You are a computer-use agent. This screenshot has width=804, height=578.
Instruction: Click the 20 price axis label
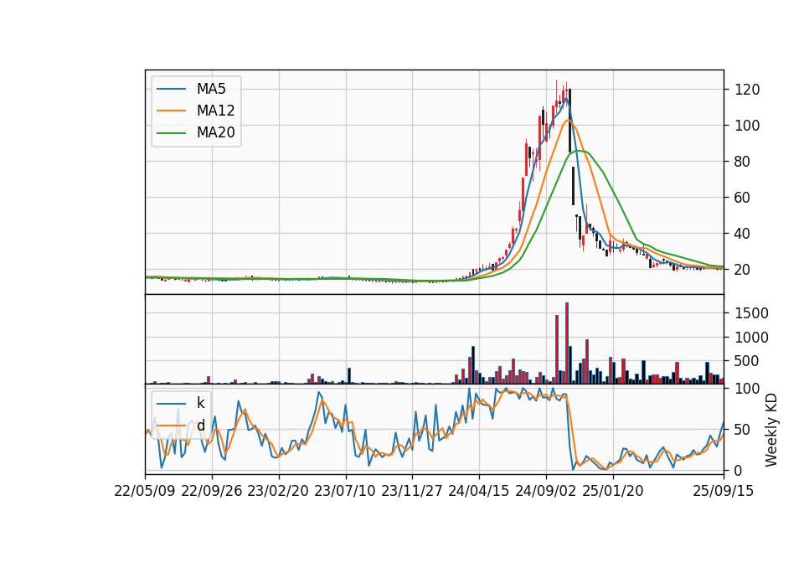click(x=742, y=270)
